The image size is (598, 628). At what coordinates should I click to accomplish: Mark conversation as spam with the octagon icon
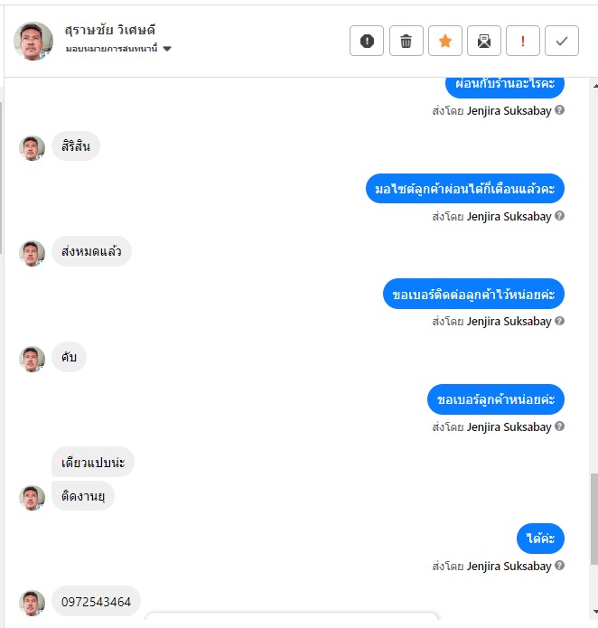click(367, 41)
